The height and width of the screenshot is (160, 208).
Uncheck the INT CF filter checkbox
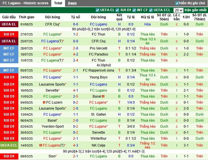tap(134, 10)
